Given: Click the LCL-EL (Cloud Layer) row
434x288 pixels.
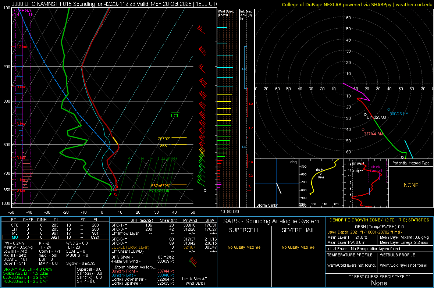Looking at the screenshot, I should tap(164, 247).
